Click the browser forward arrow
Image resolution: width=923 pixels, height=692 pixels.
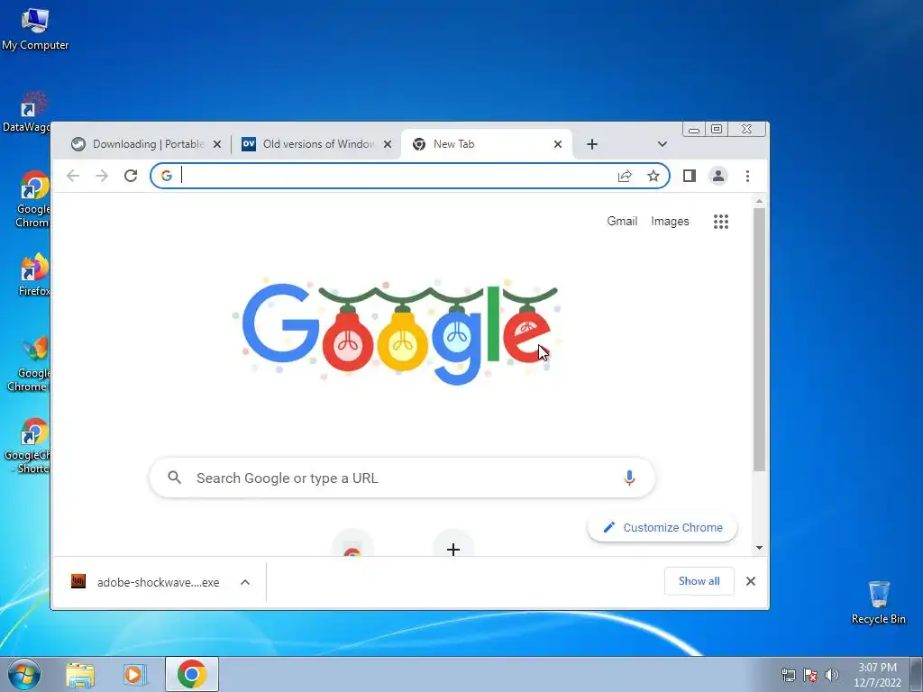pos(102,176)
